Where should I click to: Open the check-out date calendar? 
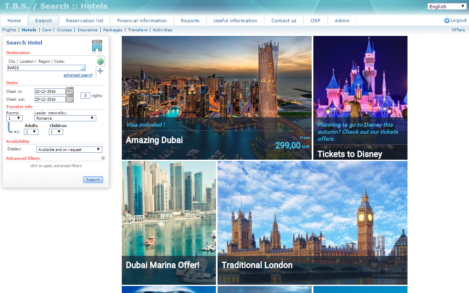click(x=70, y=99)
